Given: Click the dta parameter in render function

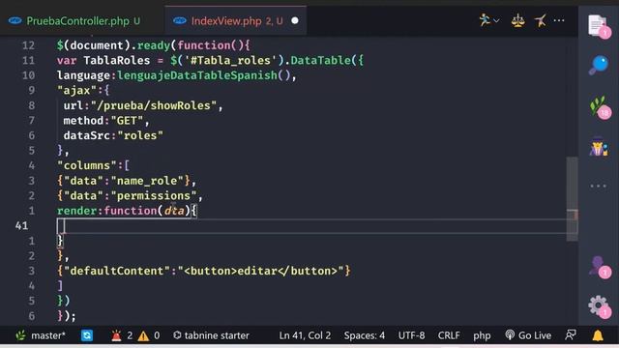Looking at the screenshot, I should click(x=174, y=211).
